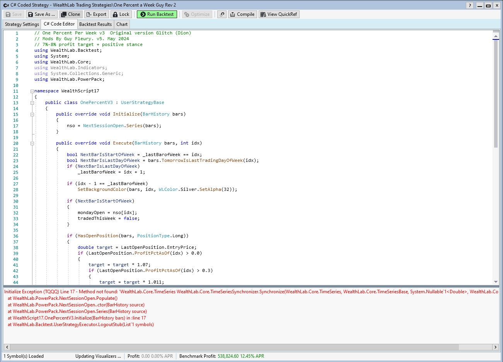Collapse the namespace WealthScript17 code block
Viewport: 503px width, 362px height.
pyautogui.click(x=32, y=91)
